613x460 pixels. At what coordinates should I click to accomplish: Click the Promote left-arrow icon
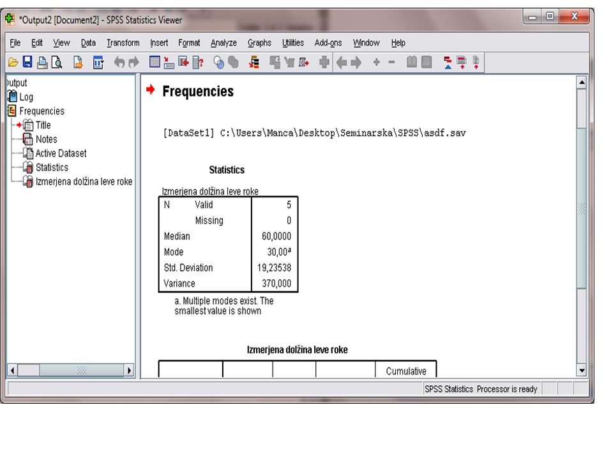[x=342, y=62]
